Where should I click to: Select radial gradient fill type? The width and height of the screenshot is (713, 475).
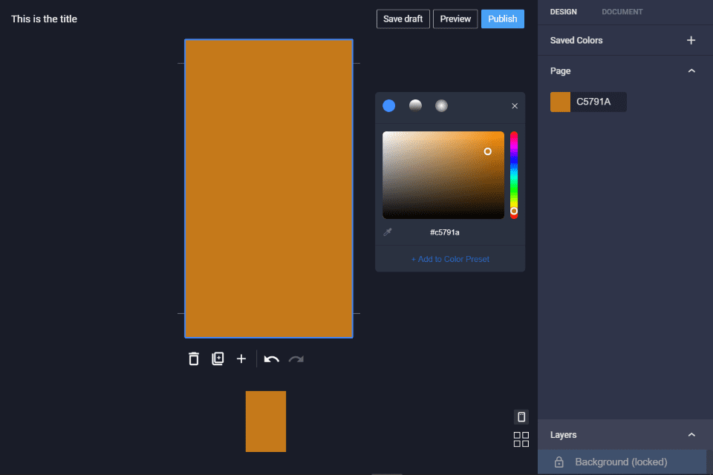[441, 106]
